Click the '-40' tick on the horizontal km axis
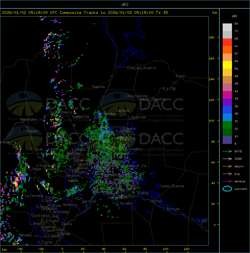250x253 pixels. pos(20,249)
